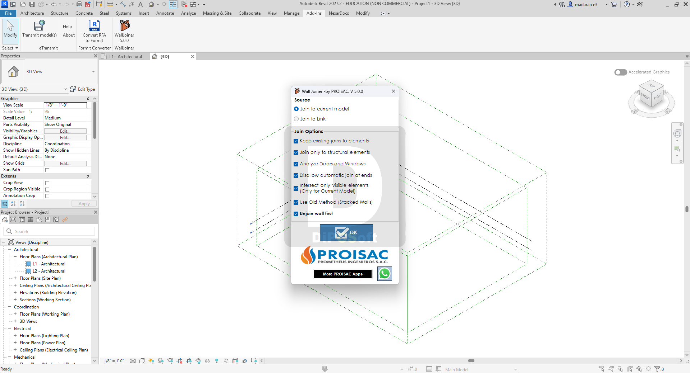Viewport: 690px width, 373px height.
Task: Toggle the Unjoin wall first checkbox
Action: (x=296, y=214)
